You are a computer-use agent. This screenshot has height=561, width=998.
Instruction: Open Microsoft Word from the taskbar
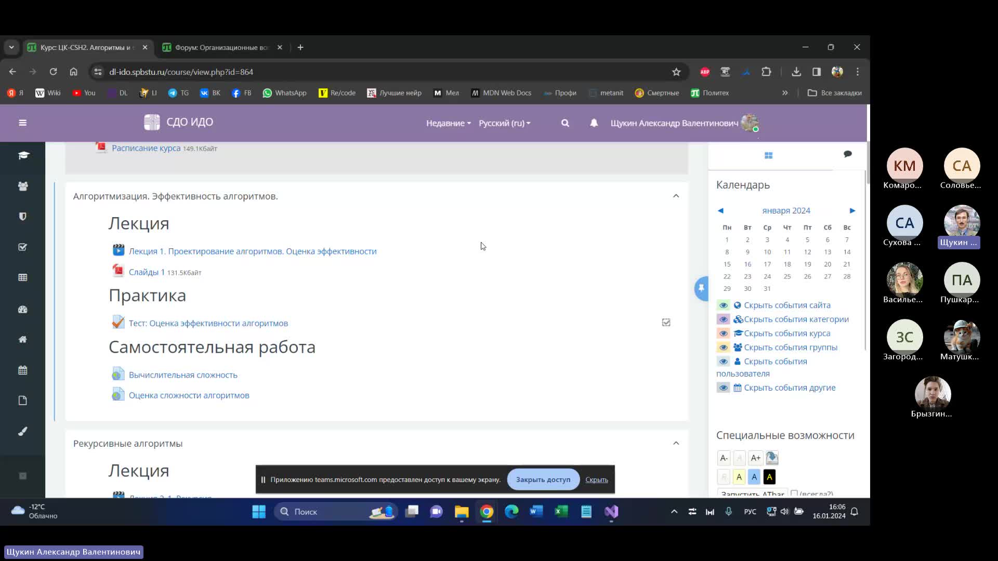click(536, 512)
